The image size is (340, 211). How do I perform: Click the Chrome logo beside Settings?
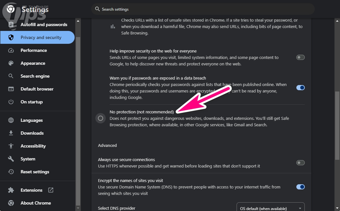pyautogui.click(x=10, y=9)
